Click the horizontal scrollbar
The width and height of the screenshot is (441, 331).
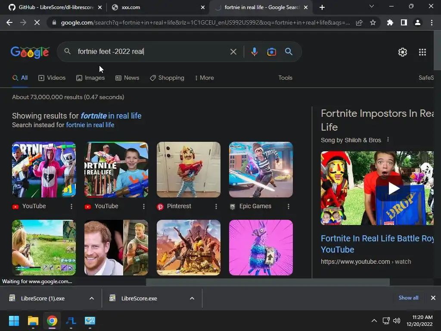268,282
